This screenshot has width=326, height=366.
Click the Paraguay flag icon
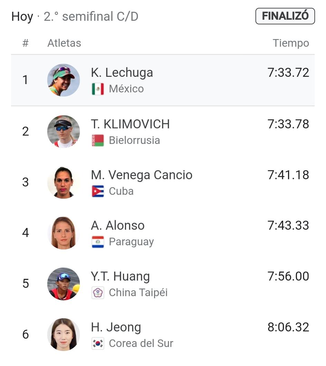[x=98, y=242]
